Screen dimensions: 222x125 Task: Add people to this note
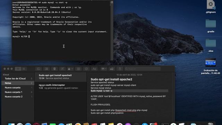[112, 69]
